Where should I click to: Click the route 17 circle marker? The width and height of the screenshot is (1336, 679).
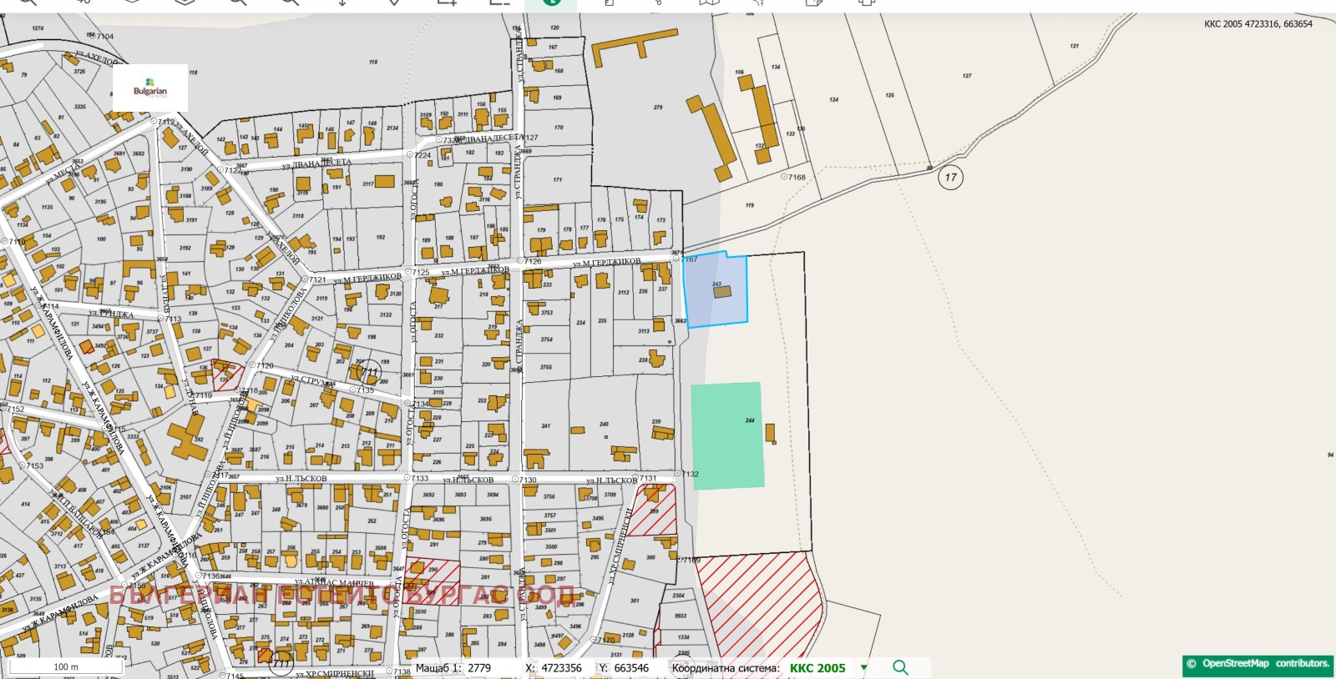point(950,177)
